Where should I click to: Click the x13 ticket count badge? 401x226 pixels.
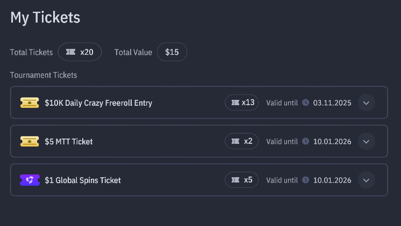point(242,103)
